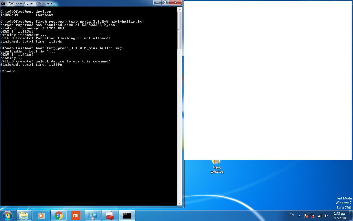Click the cmd.exe title bar system icon
This screenshot has width=353, height=221.
3,3
